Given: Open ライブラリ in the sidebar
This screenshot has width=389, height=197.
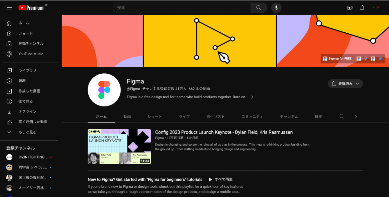Looking at the screenshot, I should (x=30, y=71).
